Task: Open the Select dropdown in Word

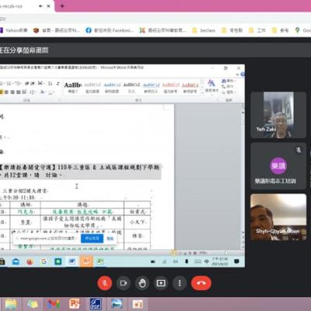Action: (x=228, y=92)
